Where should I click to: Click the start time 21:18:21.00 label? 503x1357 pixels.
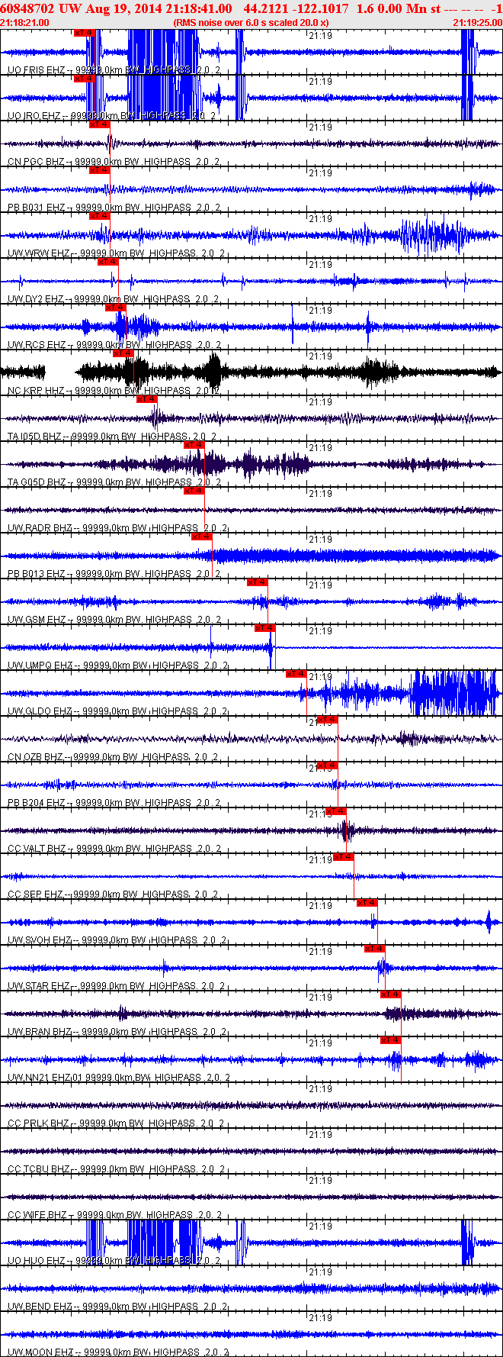24,23
